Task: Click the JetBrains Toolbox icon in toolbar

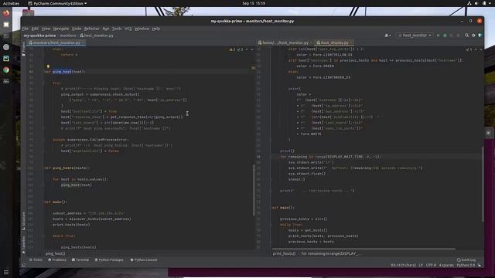Action: (480, 36)
